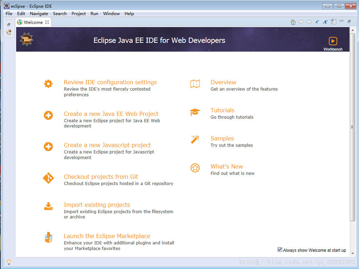The width and height of the screenshot is (359, 269).
Task: Click the Restore icon in left trim
Action: click(9, 25)
